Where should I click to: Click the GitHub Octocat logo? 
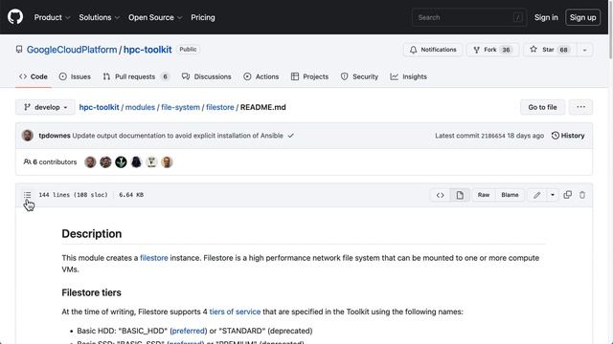(x=15, y=17)
